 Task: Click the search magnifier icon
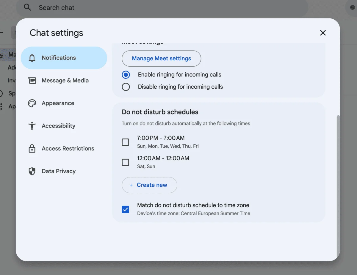point(27,7)
